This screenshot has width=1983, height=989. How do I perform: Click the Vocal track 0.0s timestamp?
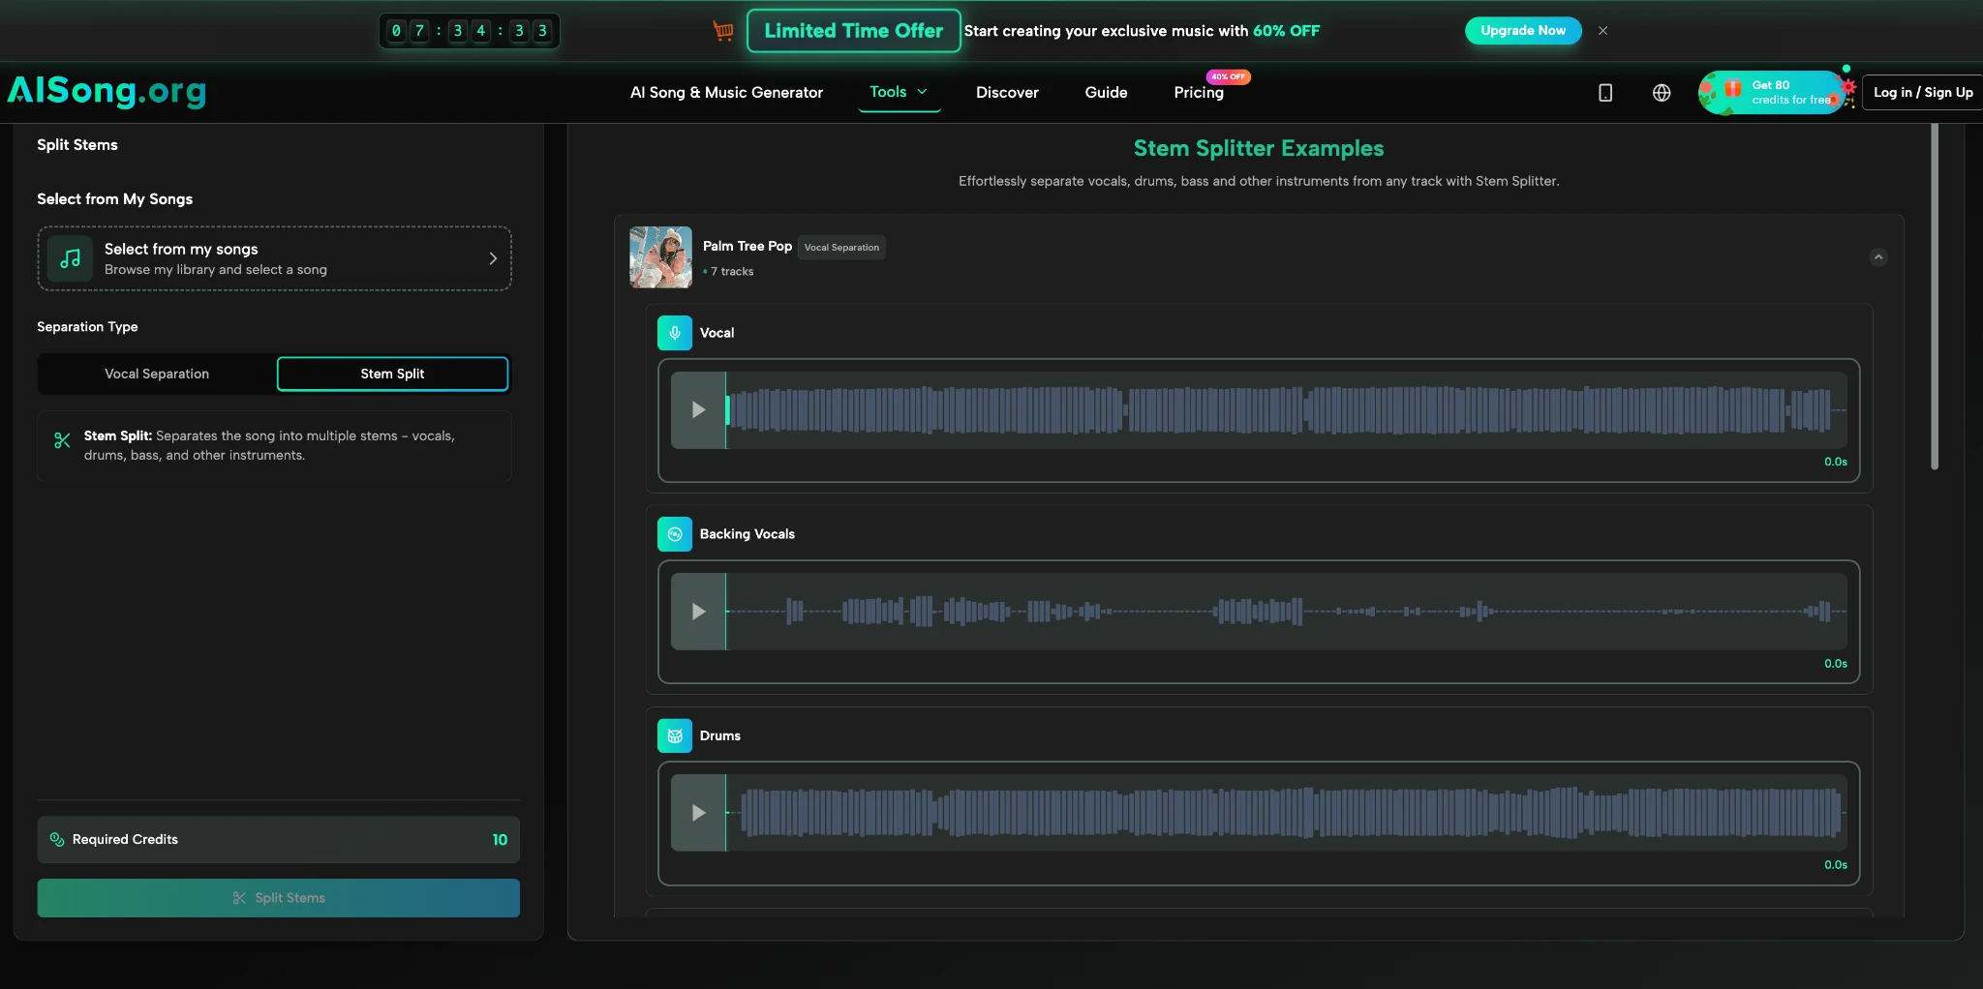point(1836,463)
